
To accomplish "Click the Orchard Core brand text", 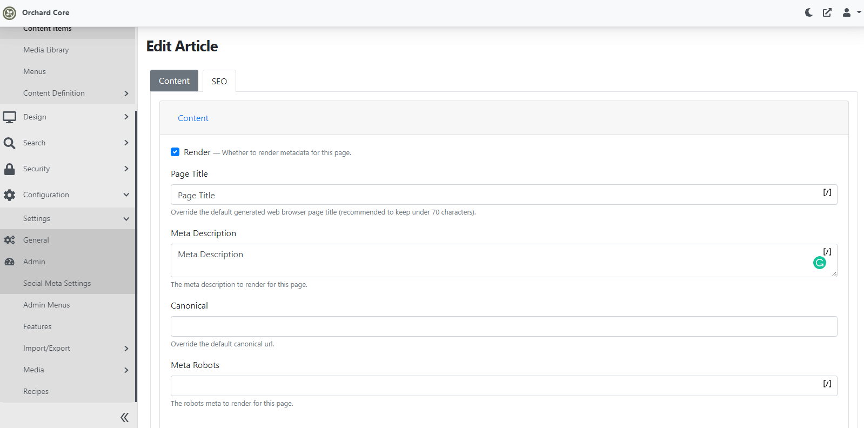I will point(45,12).
